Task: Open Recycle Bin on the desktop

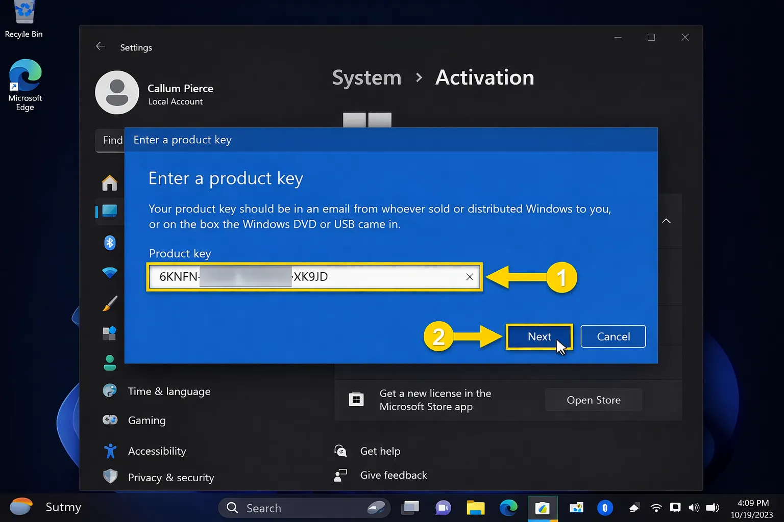Action: pos(23,19)
